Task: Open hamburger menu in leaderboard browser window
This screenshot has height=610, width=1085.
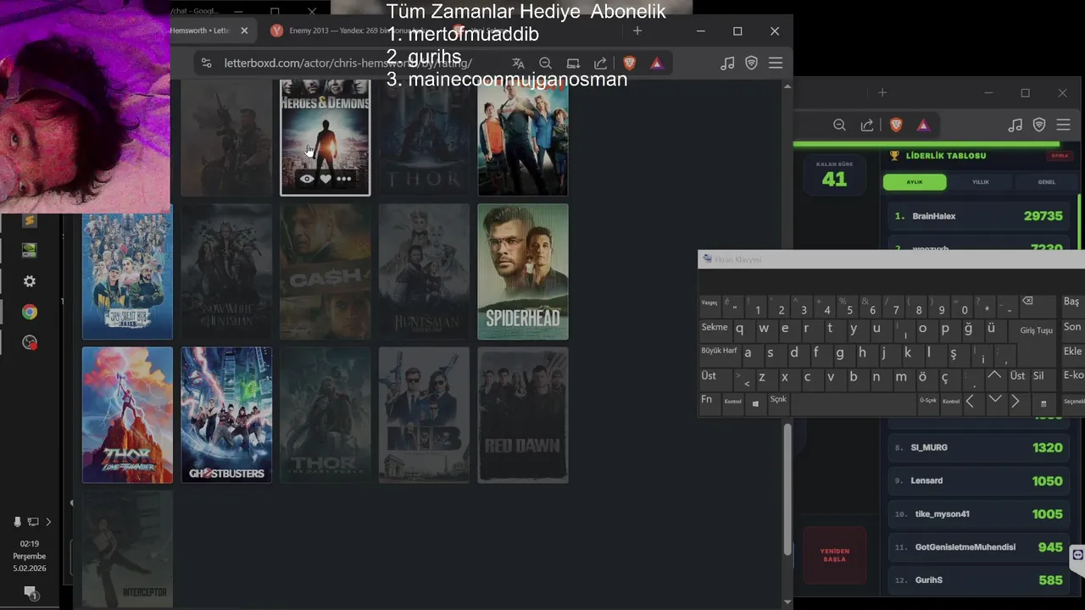Action: (1063, 125)
